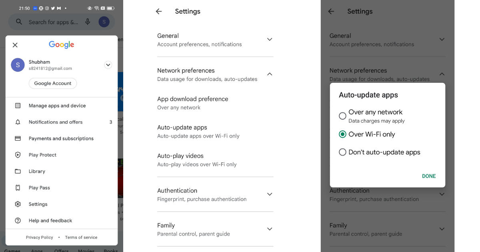This screenshot has height=252, width=480.
Task: Expand the account switcher next to Shubham
Action: click(x=108, y=65)
